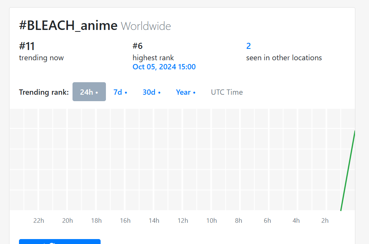The width and height of the screenshot is (369, 244).
Task: Select the 24h trending rank tab
Action: (x=89, y=92)
